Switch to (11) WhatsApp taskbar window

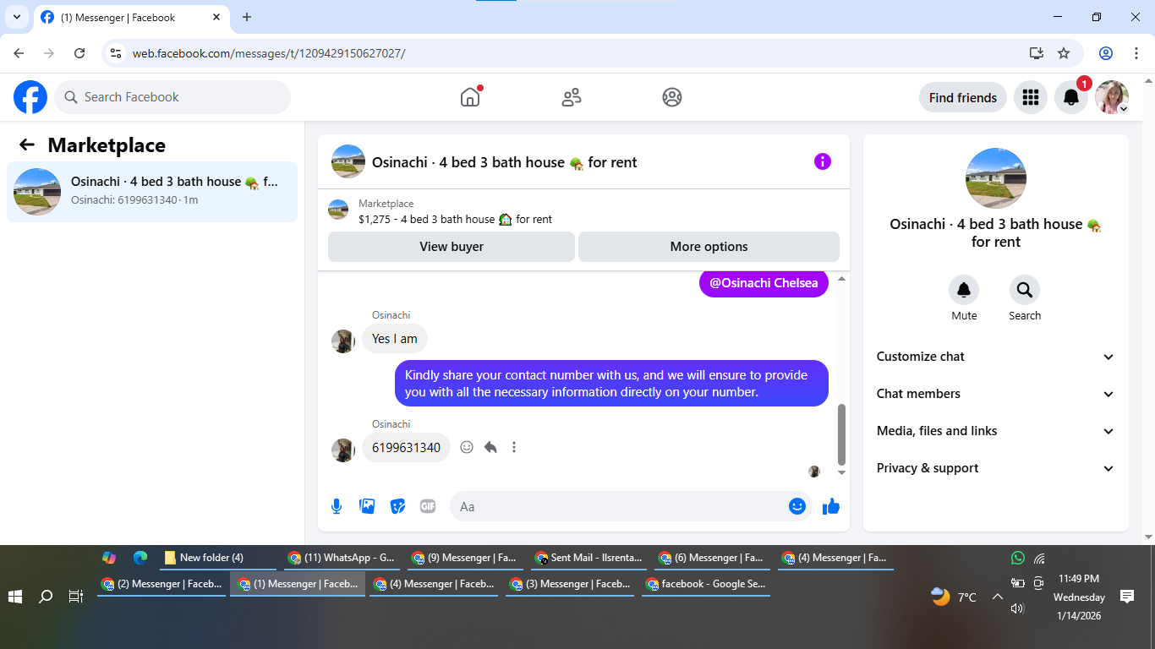(x=342, y=558)
